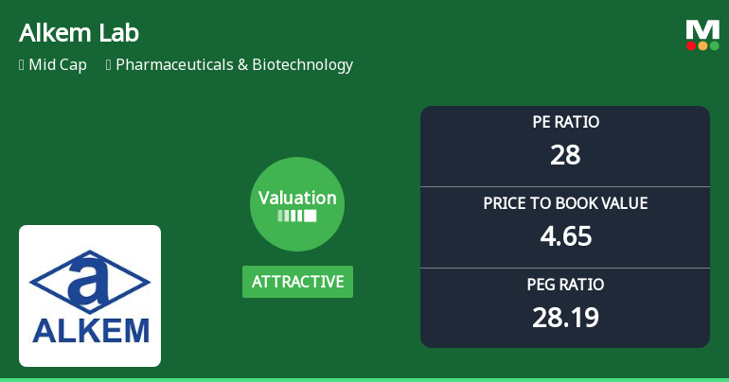Select the PRICE TO BOOK VALUE label
The height and width of the screenshot is (382, 729).
tap(565, 203)
